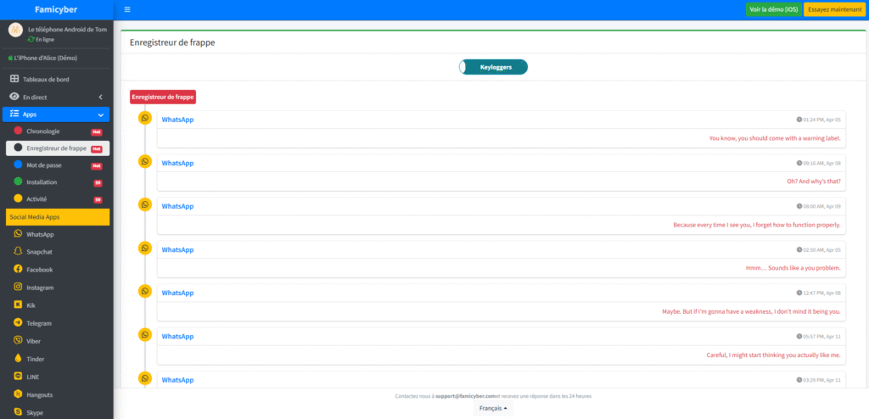869x419 pixels.
Task: Click Le téléphone Android de Tom
Action: pos(68,30)
